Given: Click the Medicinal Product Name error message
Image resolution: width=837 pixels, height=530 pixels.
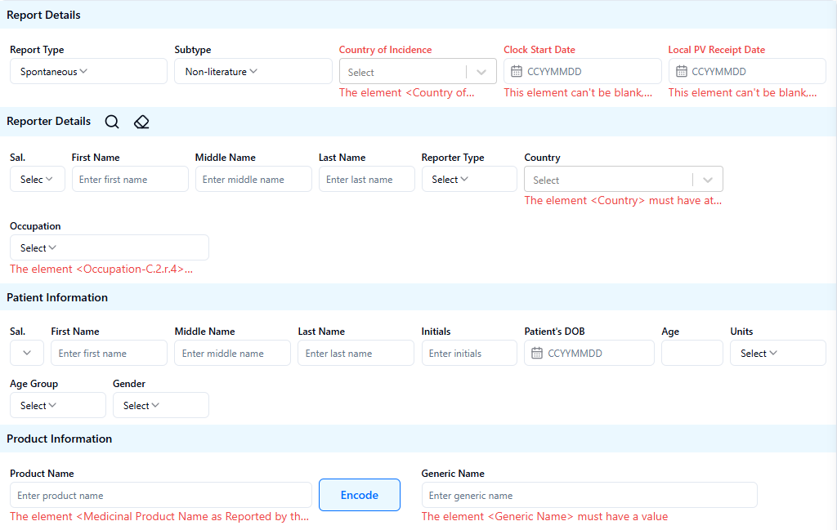Looking at the screenshot, I should [159, 516].
